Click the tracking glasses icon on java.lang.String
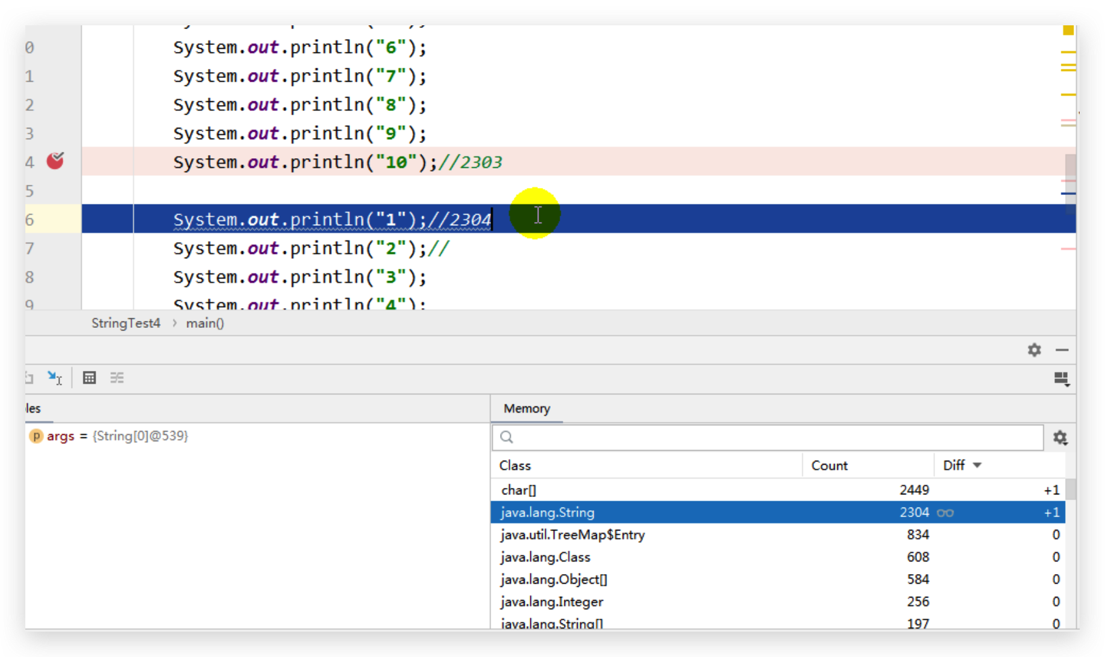1105x657 pixels. [945, 513]
